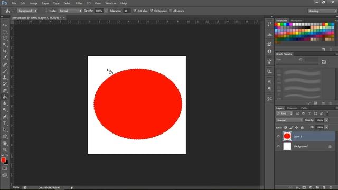Screen dimensions: 338x190
Task: Open the layer Fill arrow
Action: [x=326, y=127]
